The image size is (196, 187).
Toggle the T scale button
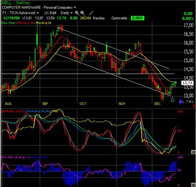(x=187, y=102)
